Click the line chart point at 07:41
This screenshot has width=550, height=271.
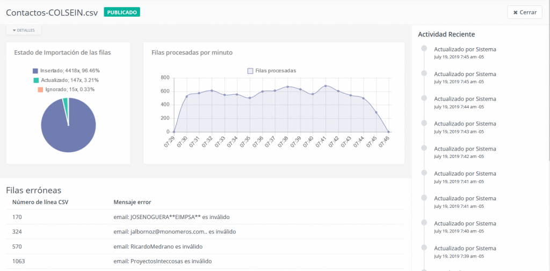click(x=325, y=86)
